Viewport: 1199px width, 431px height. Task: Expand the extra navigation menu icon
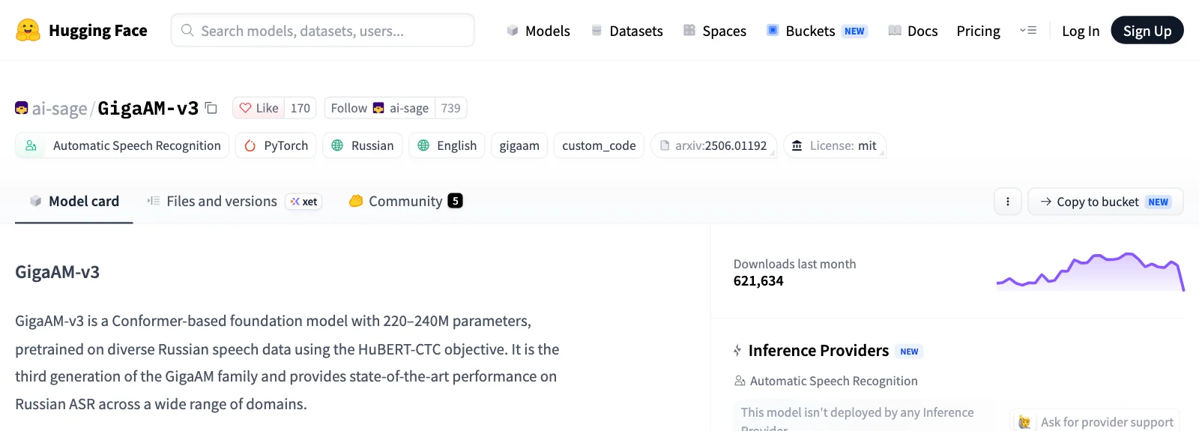click(1028, 31)
